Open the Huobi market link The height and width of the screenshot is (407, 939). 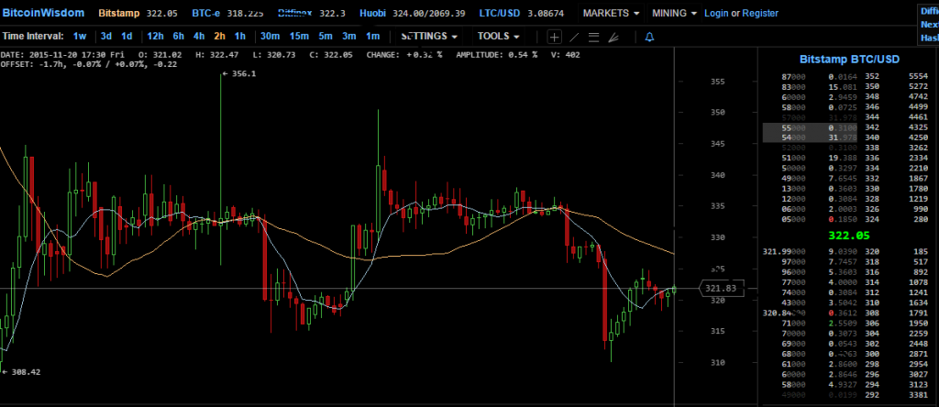pyautogui.click(x=373, y=13)
